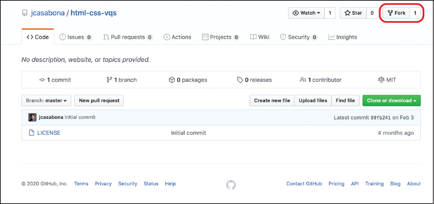Viewport: 434px width, 204px height.
Task: Open Initial commit message in the LICENSE row
Action: (188, 133)
